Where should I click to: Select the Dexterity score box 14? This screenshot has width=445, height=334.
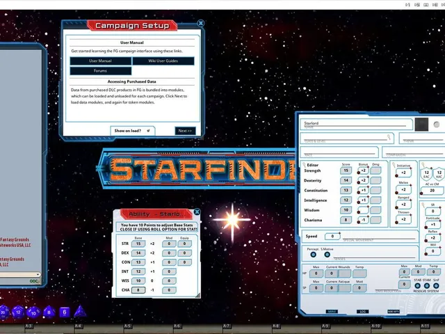click(346, 180)
